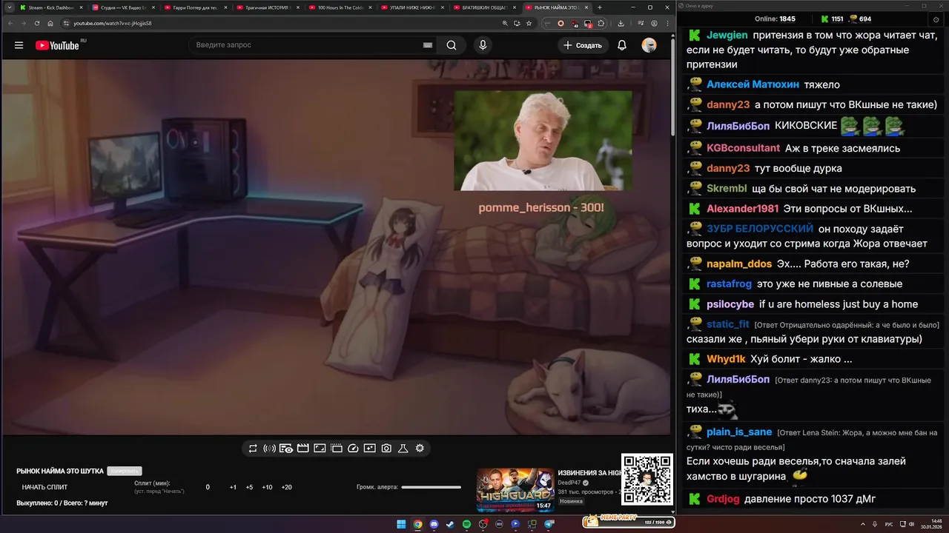Click the browser home button

tap(50, 23)
